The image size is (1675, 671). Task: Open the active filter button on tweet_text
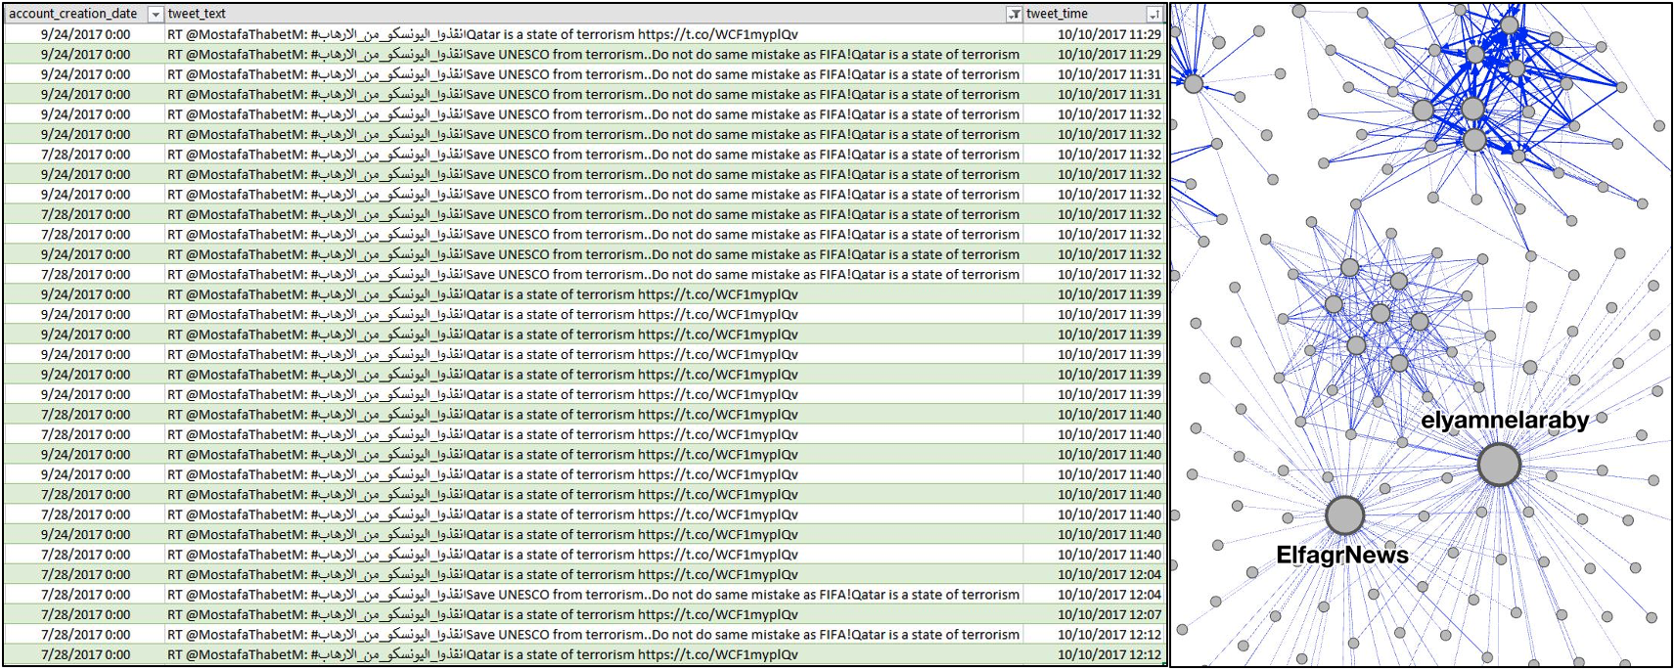(x=1015, y=15)
